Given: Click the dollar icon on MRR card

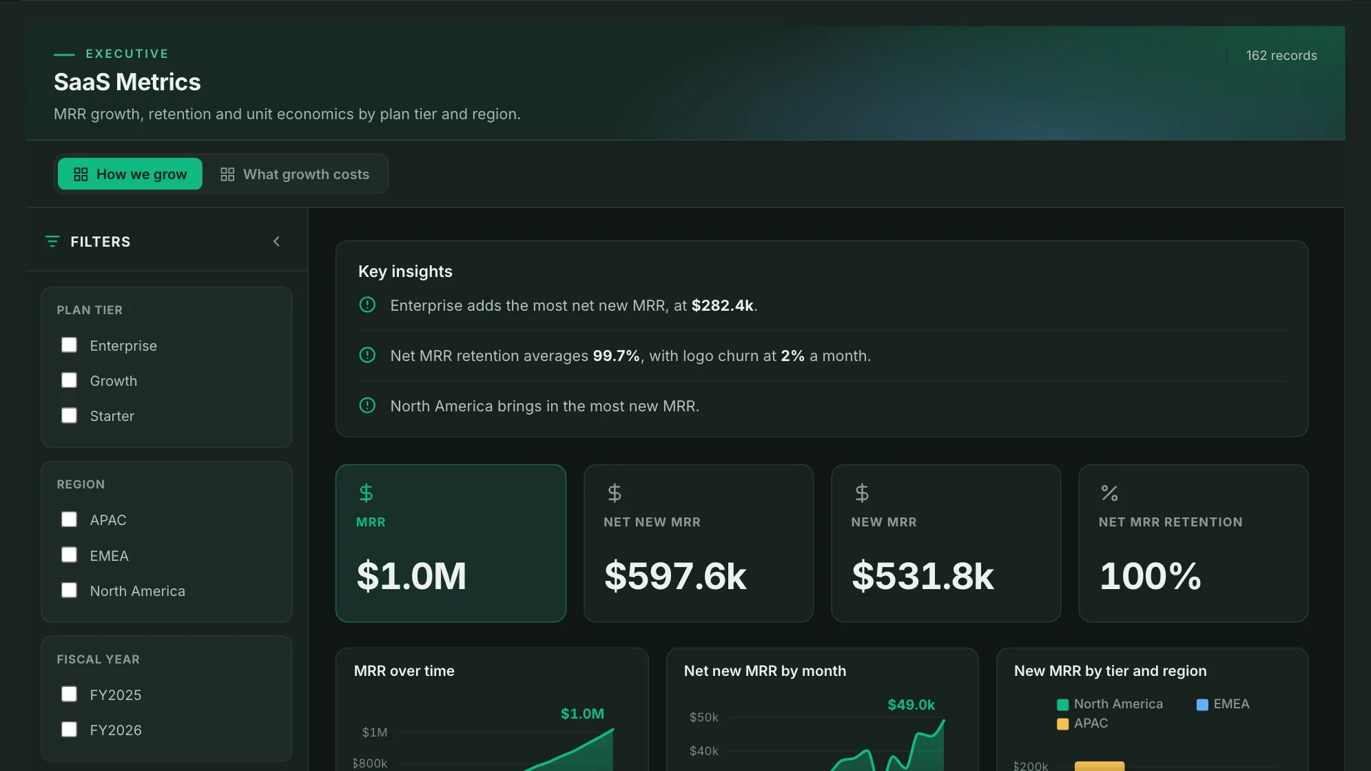Looking at the screenshot, I should [366, 493].
